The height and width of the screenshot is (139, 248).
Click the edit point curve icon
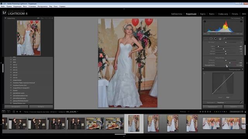(x=241, y=103)
